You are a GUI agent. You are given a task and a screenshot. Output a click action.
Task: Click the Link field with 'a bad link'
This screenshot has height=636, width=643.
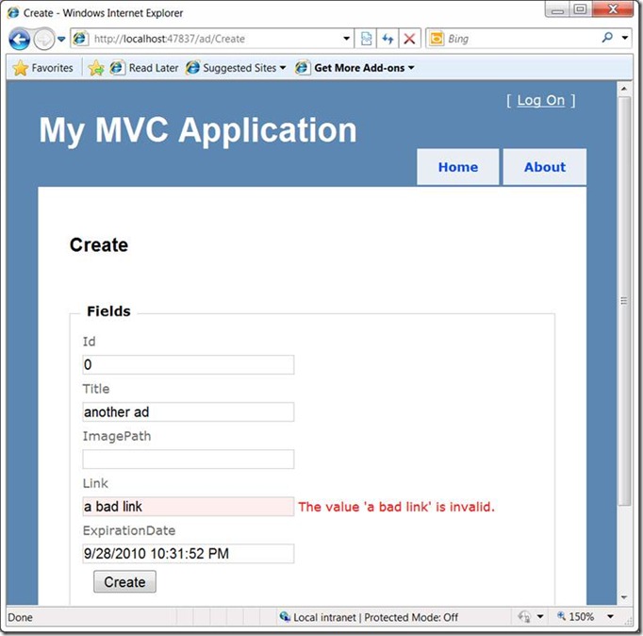[x=189, y=507]
